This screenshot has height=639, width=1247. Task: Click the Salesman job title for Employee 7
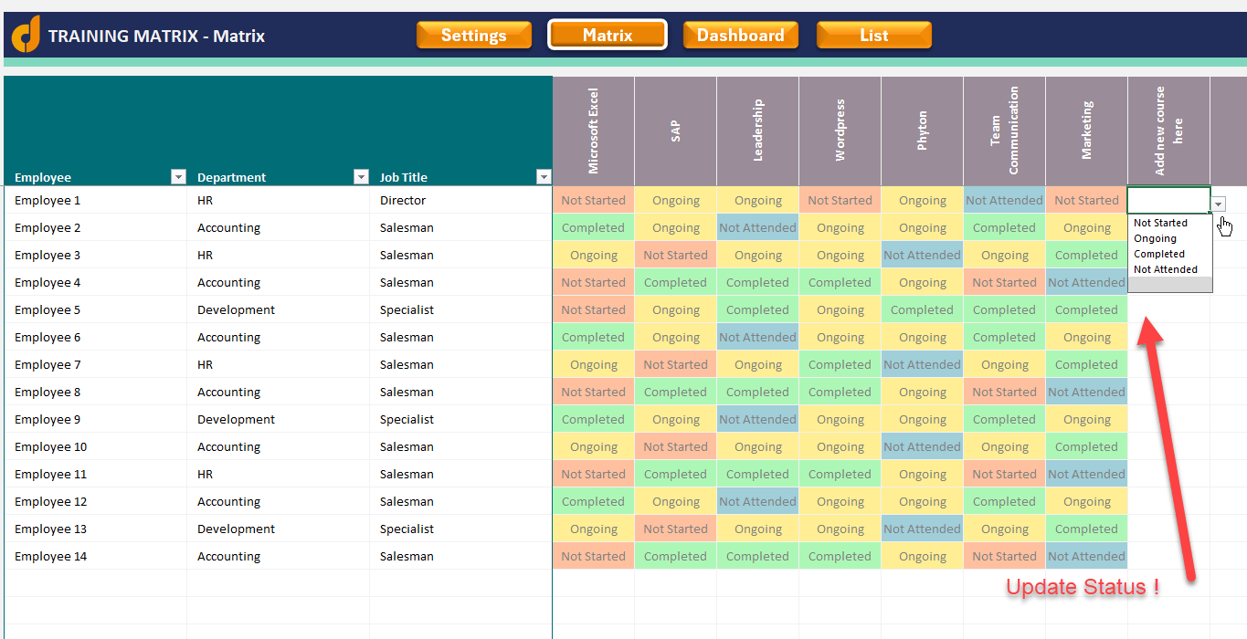[x=461, y=364]
